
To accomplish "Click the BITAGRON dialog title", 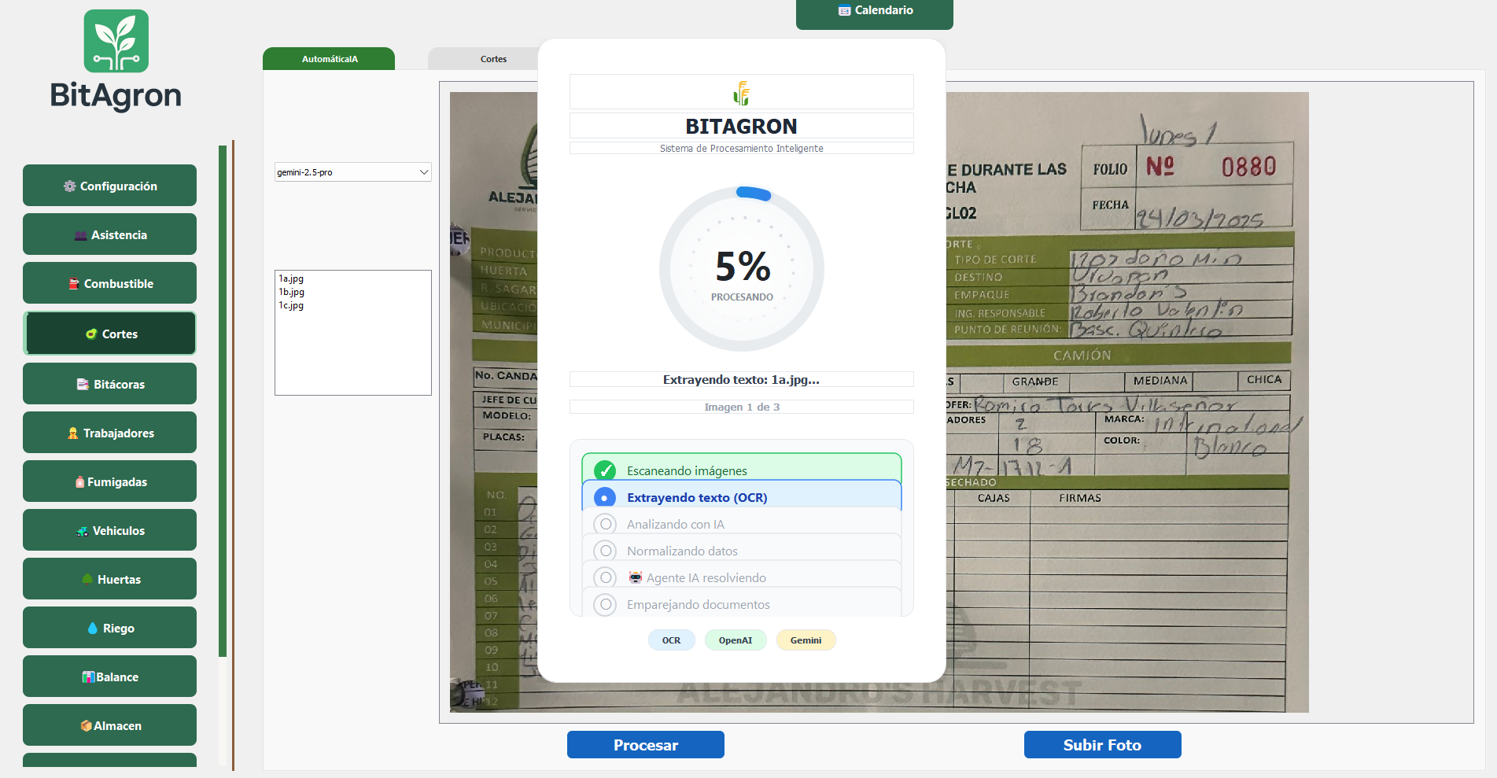I will (x=741, y=126).
